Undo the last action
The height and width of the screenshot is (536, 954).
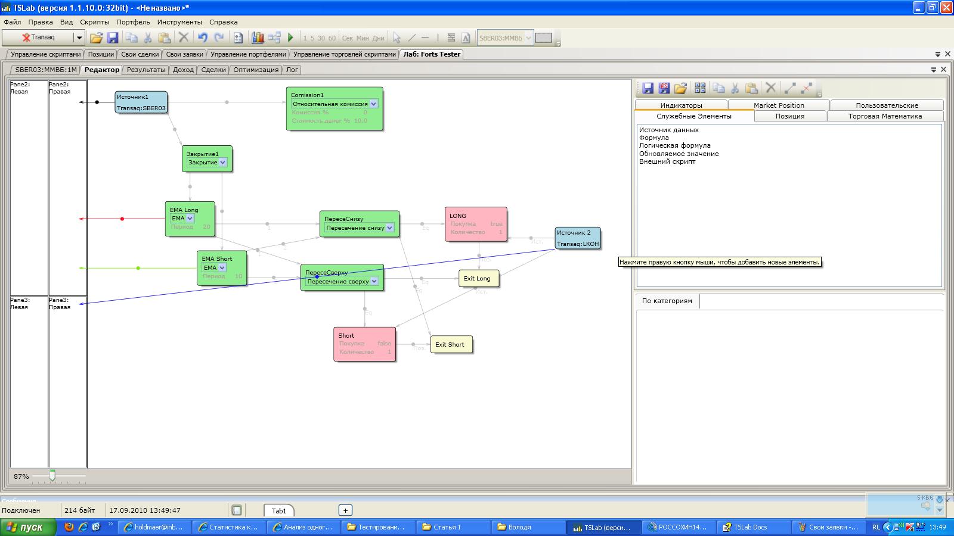click(203, 38)
